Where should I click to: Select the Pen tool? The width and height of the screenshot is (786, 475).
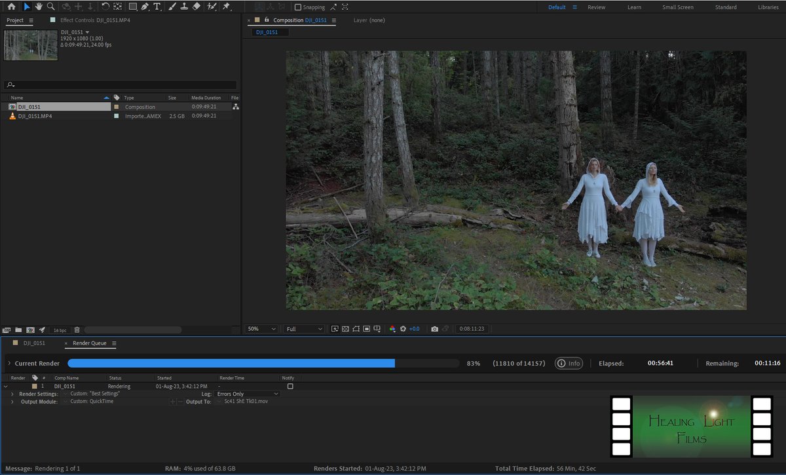(145, 7)
